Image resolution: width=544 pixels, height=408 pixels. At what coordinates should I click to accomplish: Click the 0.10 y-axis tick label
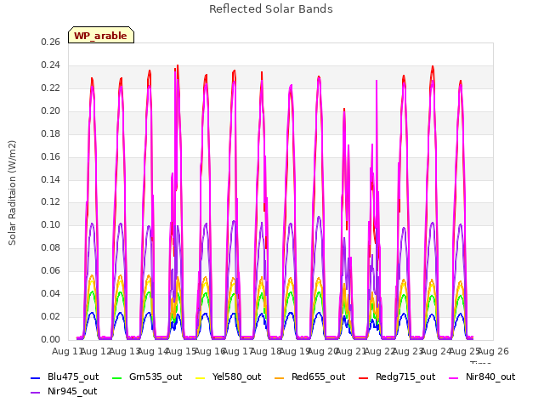pyautogui.click(x=51, y=224)
